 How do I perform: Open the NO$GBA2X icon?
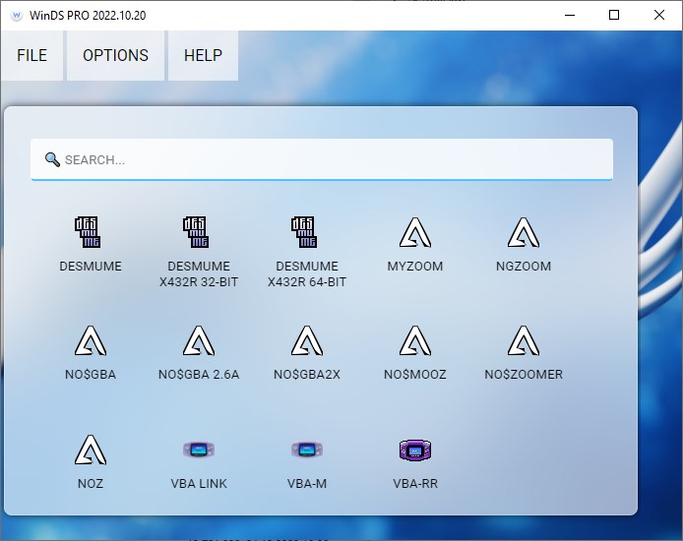coord(307,340)
